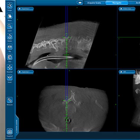This screenshot has height=140, width=140.
Task: Select the Slice cube tool
Action: (x=10, y=57)
